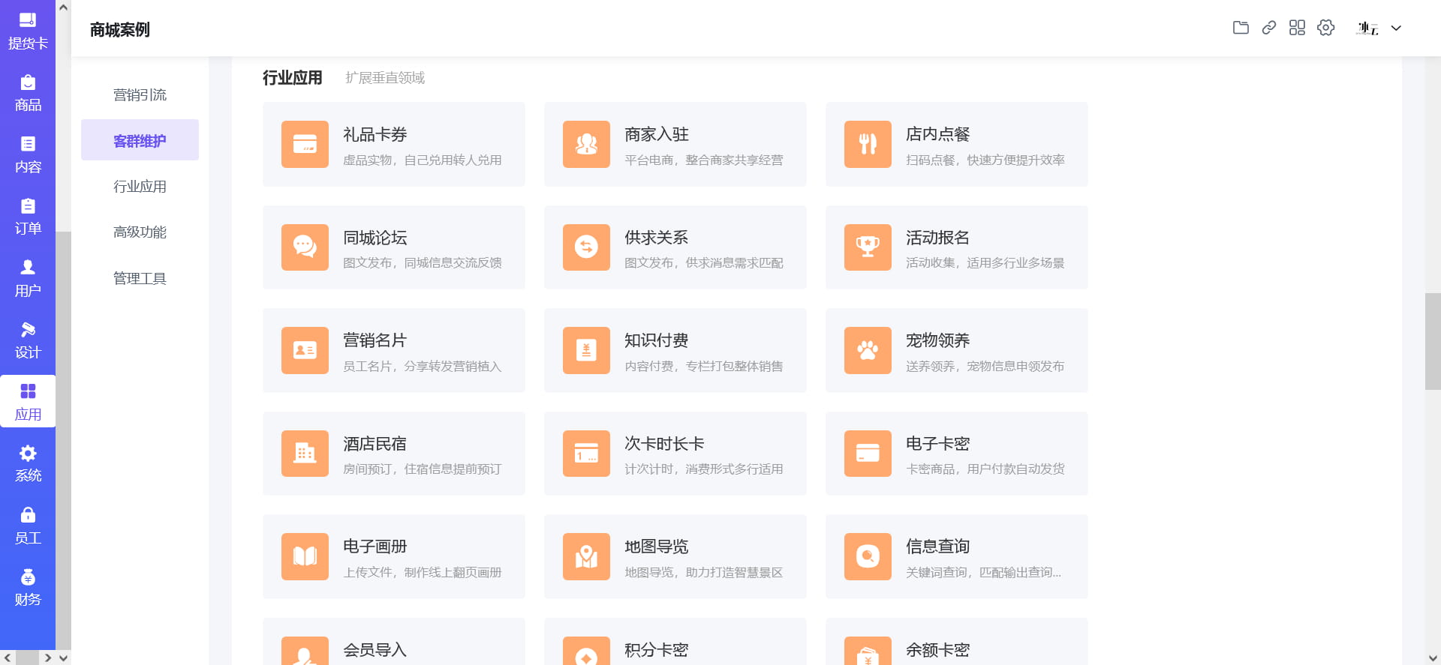1441x665 pixels.
Task: Click the 宠物领养 paw icon
Action: 868,350
